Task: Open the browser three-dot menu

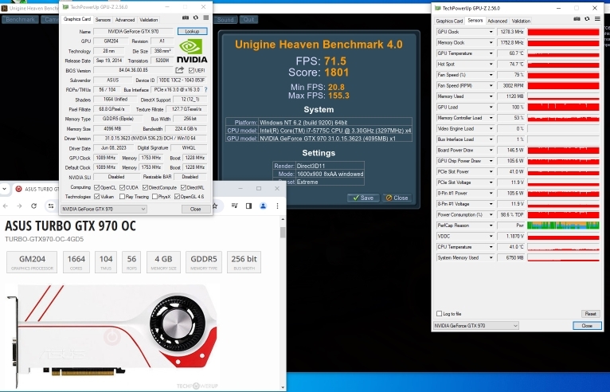Action: (x=277, y=206)
